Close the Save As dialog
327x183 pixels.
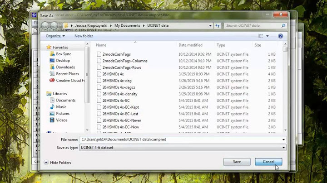(281, 14)
